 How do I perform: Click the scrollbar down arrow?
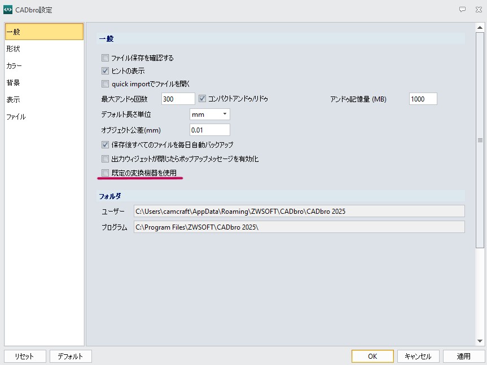pyautogui.click(x=480, y=341)
